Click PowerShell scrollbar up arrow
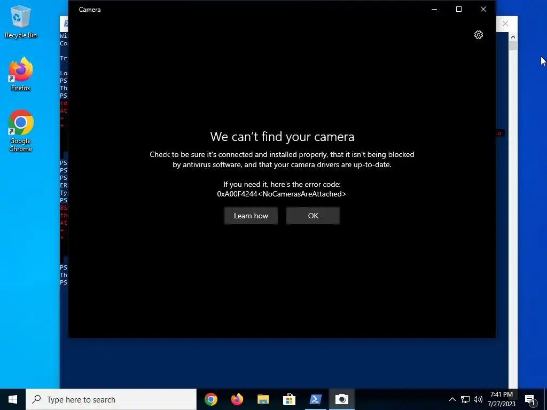This screenshot has height=410, width=547. pyautogui.click(x=513, y=36)
